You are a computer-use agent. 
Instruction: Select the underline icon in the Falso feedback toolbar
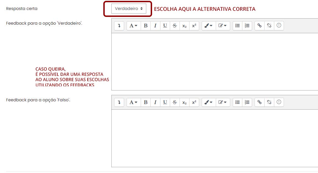click(x=165, y=102)
